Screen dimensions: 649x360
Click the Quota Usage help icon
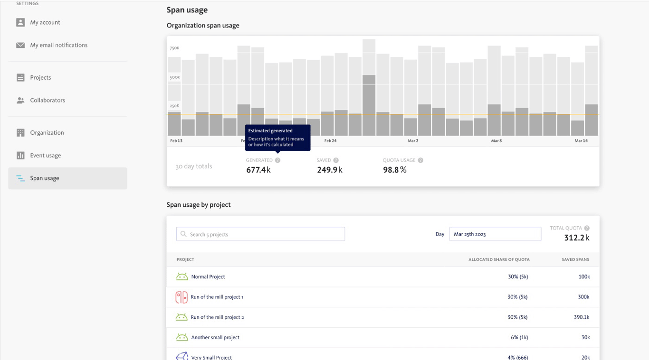tap(420, 160)
